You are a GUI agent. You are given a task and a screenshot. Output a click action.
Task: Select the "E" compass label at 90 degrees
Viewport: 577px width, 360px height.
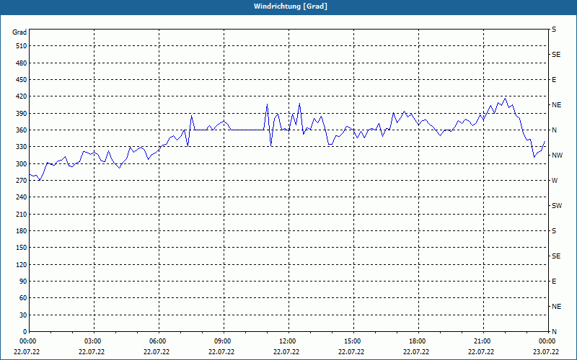554,282
